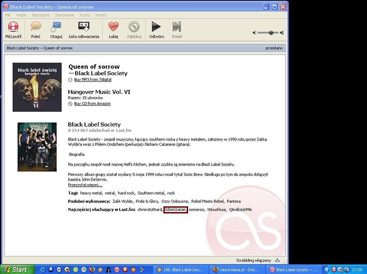Viewport: 367px width, 274px height.
Task: Skip the track with Pomiń
Action: click(177, 30)
